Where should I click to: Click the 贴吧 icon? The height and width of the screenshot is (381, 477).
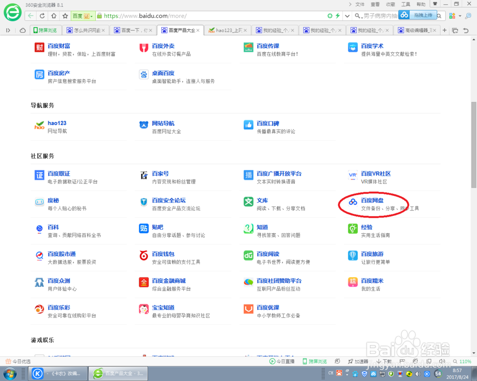(144, 229)
